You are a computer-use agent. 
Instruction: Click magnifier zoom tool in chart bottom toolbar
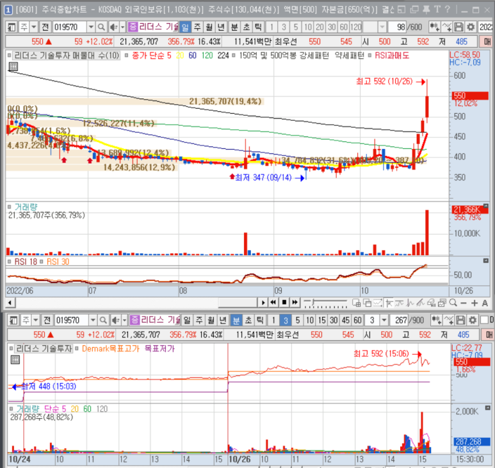coord(453,303)
